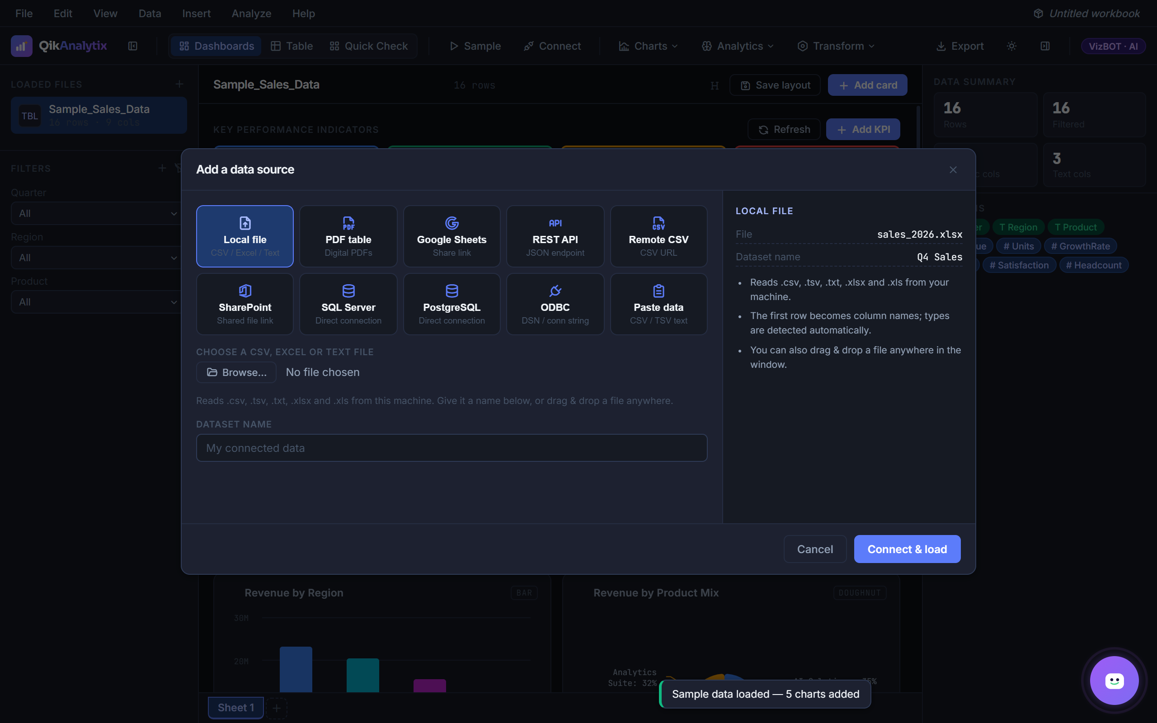Select the Sheet 1 tab
Image resolution: width=1157 pixels, height=723 pixels.
tap(236, 708)
